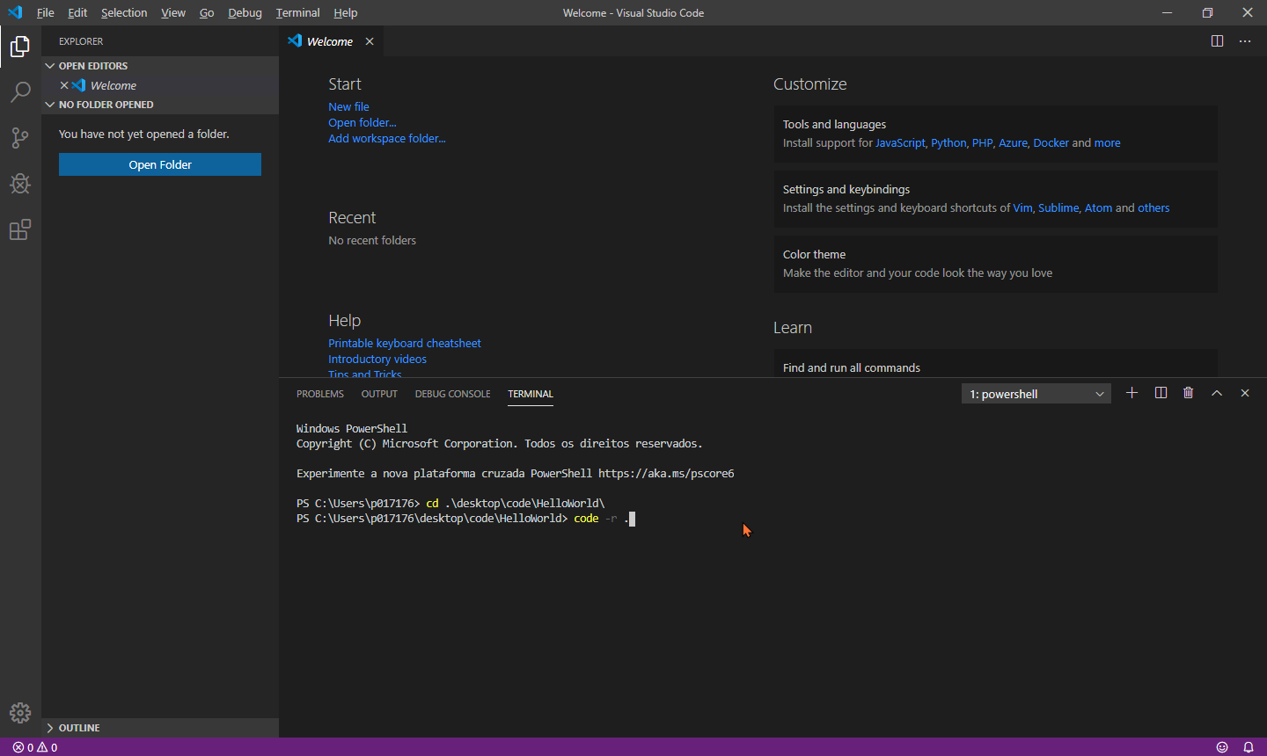Open Introductory videos link
Screen dimensions: 1267x756
[377, 359]
